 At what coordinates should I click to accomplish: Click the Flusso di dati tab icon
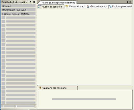pos(67,6)
